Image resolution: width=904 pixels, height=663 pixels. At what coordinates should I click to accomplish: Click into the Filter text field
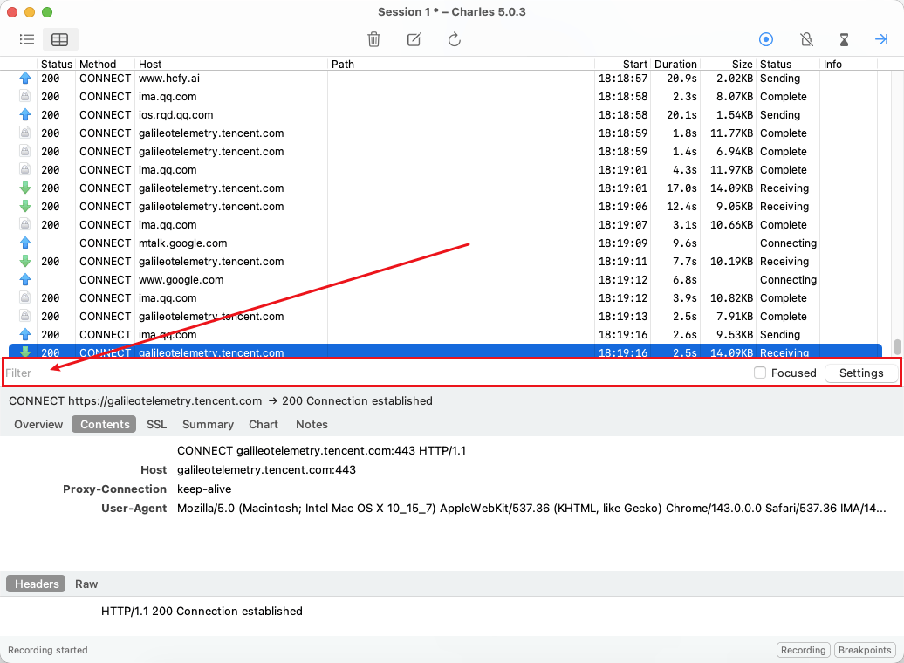pyautogui.click(x=349, y=373)
